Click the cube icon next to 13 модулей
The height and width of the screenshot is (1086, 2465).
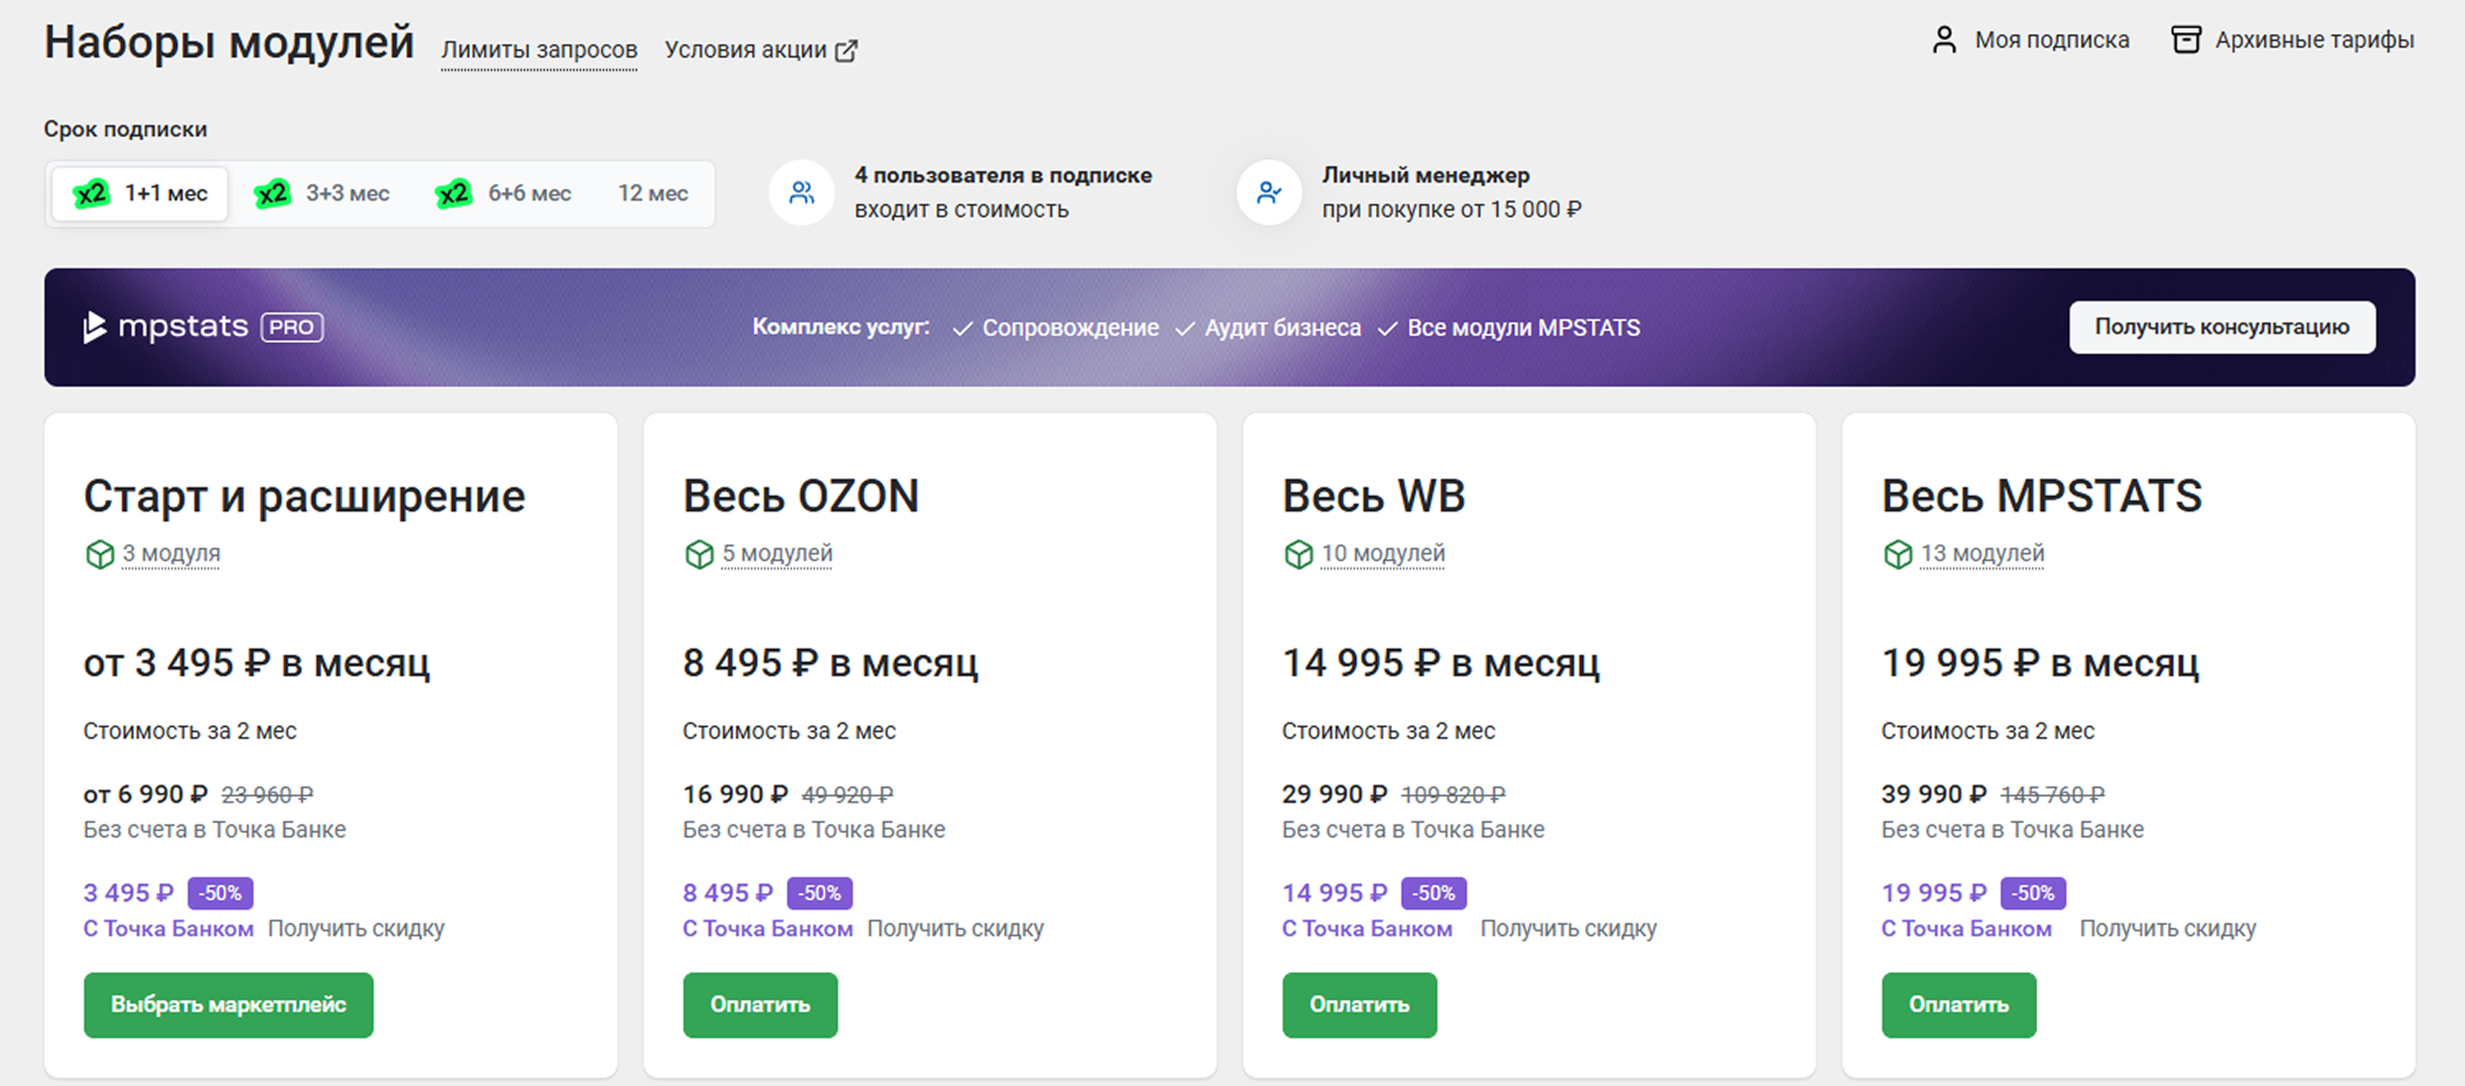(1898, 555)
